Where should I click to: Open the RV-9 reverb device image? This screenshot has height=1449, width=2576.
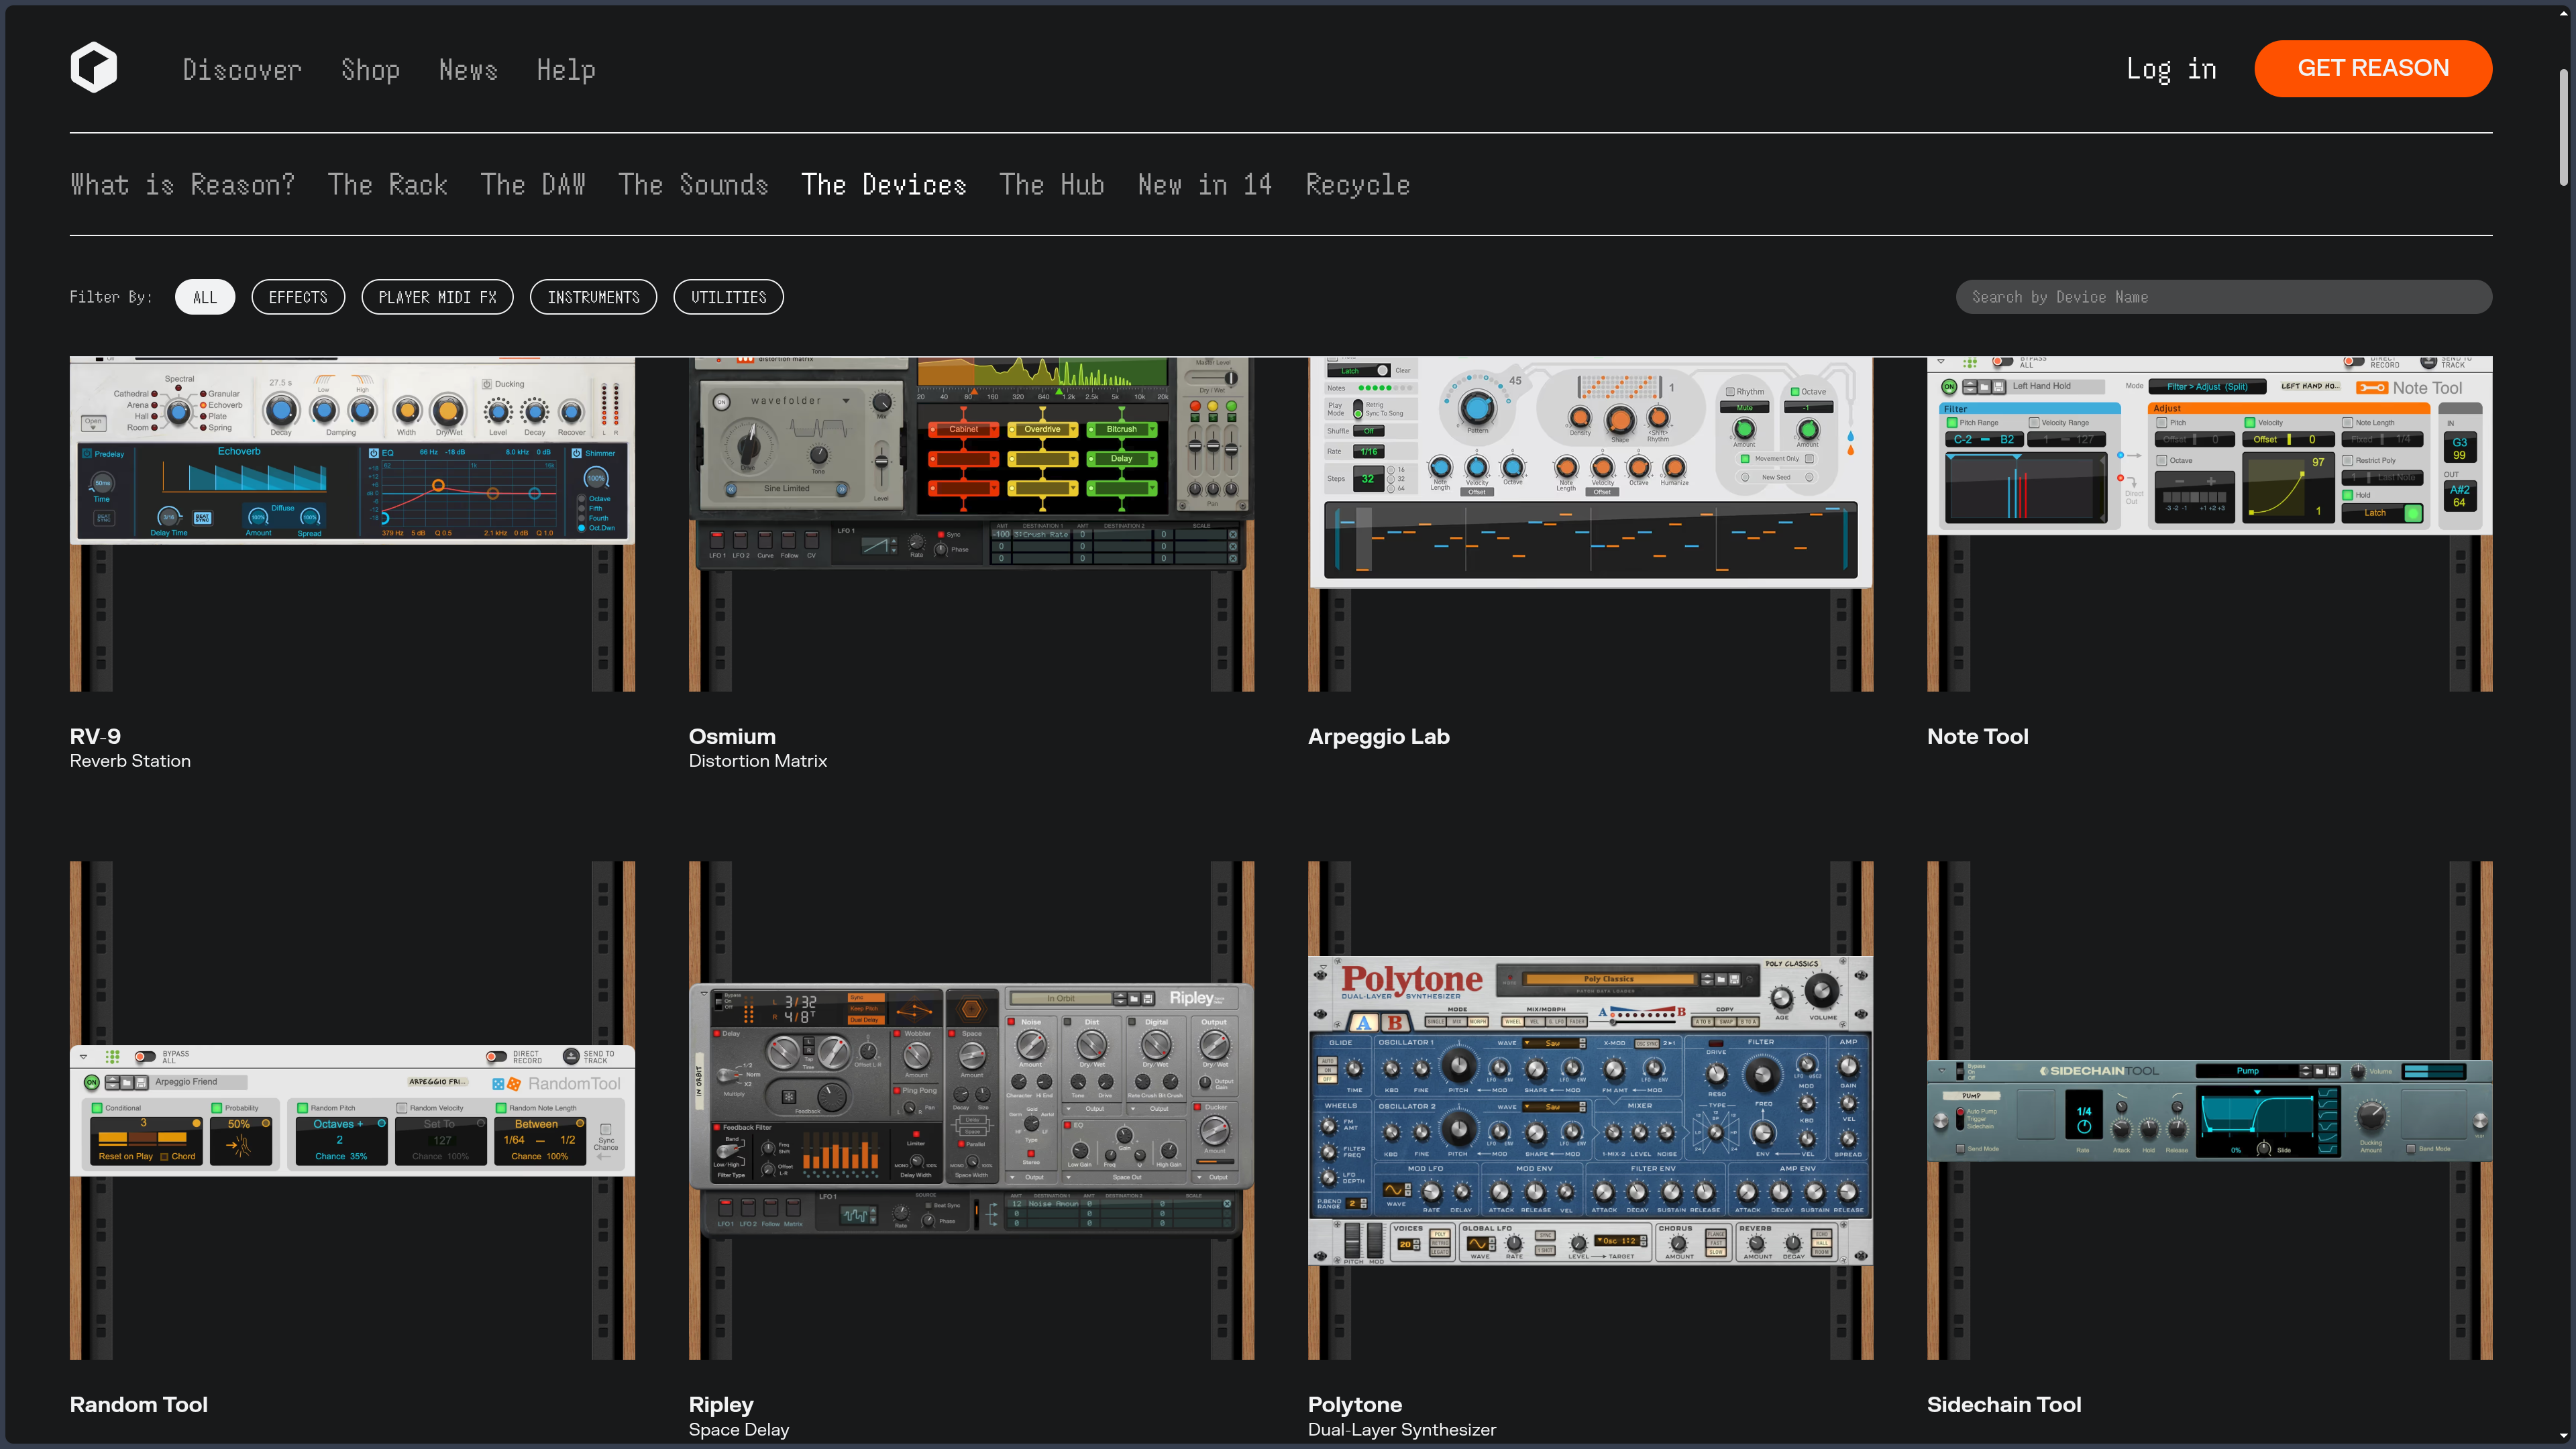(352, 524)
